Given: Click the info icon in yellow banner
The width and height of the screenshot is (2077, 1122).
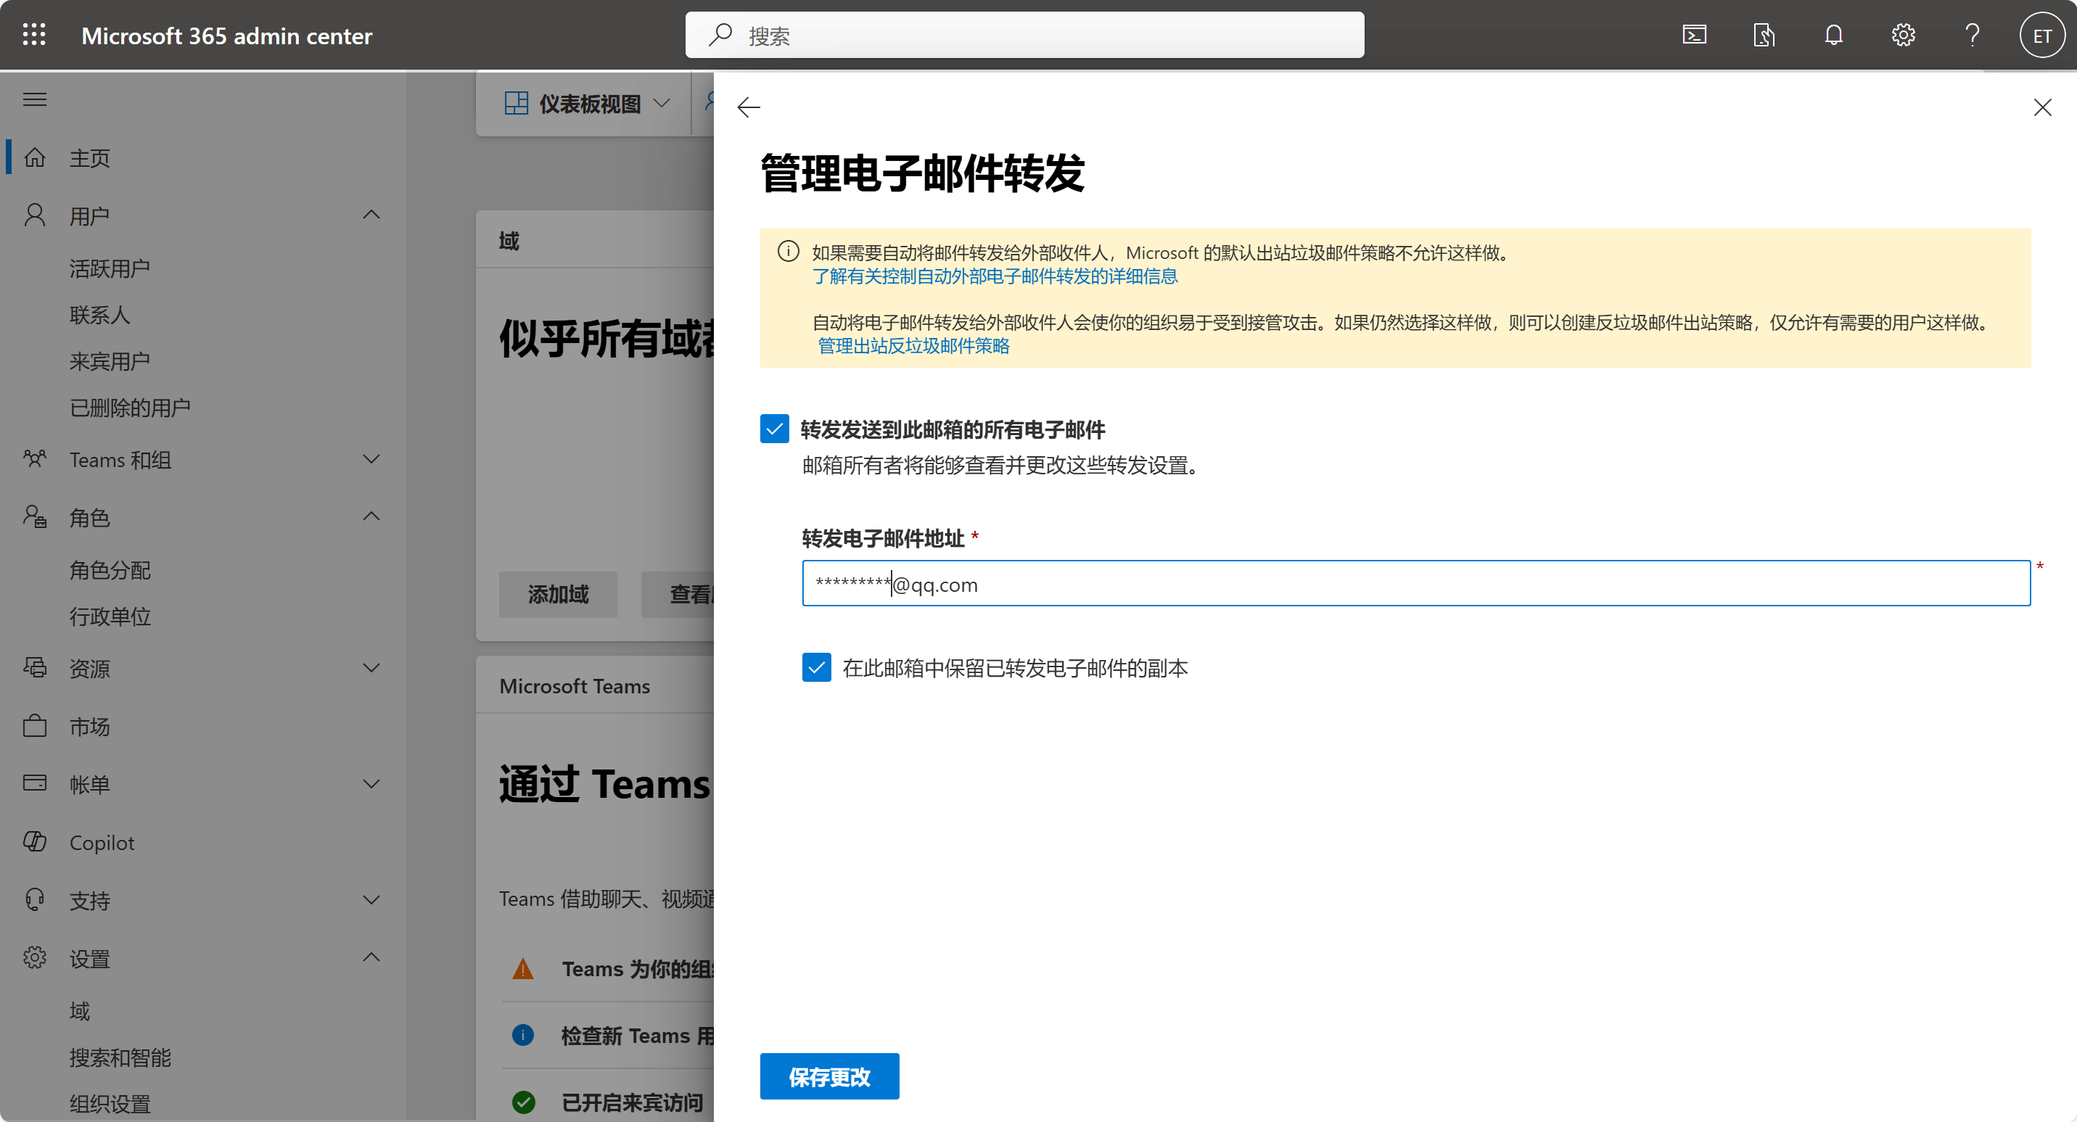Looking at the screenshot, I should (788, 252).
